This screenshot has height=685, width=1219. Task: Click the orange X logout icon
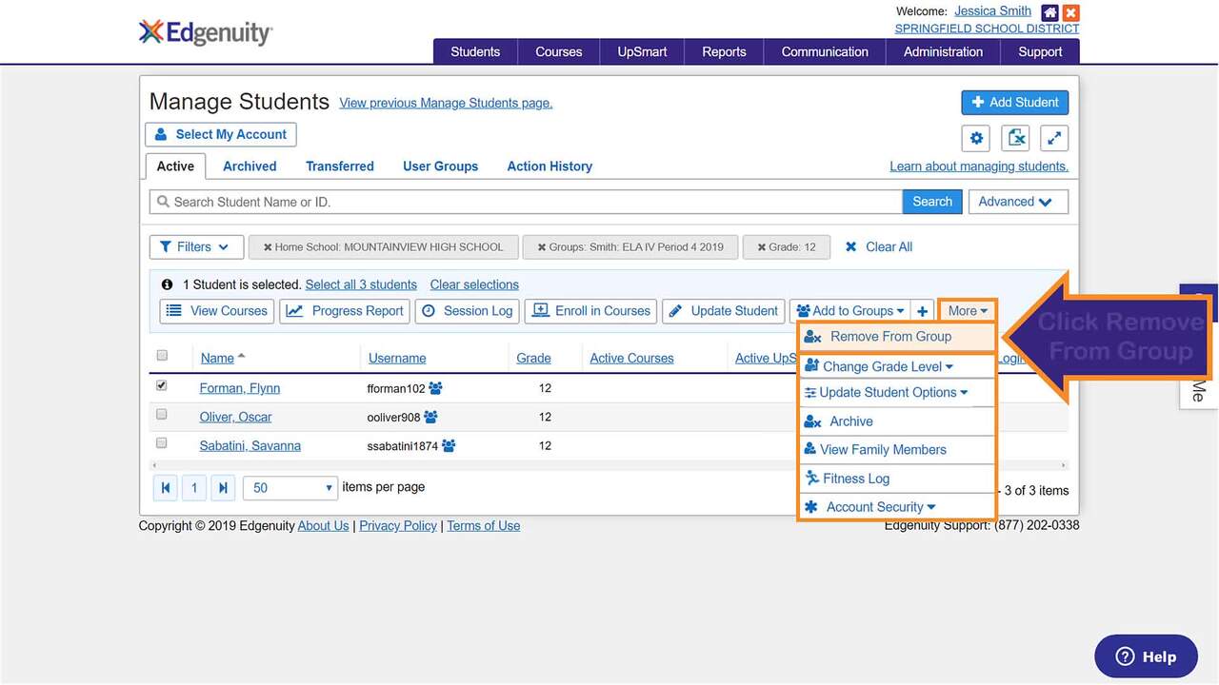[x=1071, y=12]
